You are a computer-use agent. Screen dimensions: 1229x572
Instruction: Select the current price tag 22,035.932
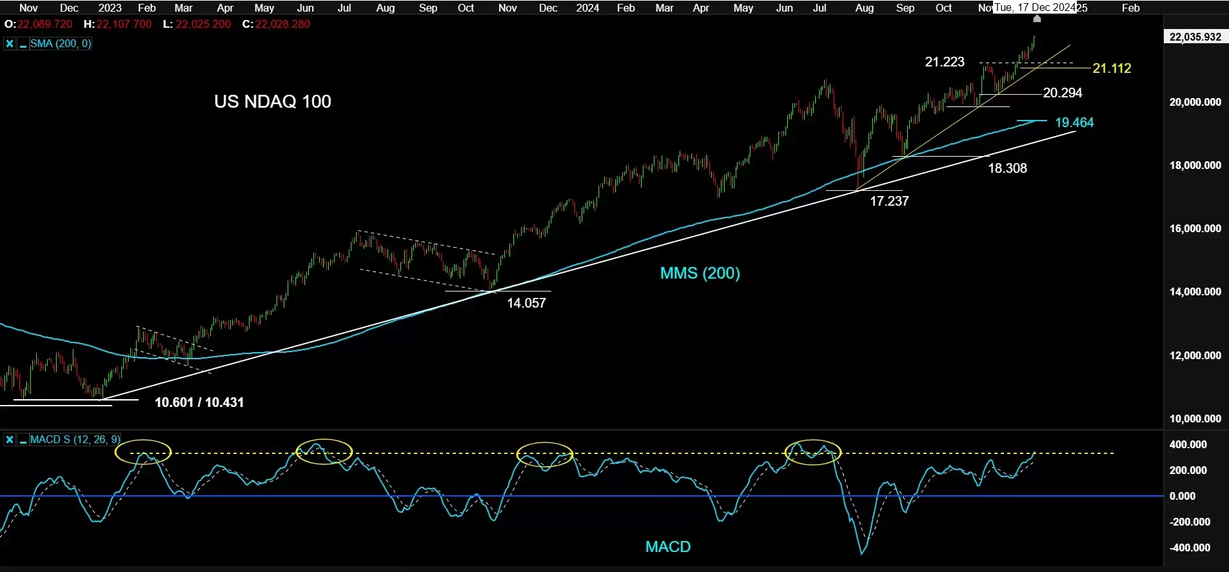click(1195, 37)
